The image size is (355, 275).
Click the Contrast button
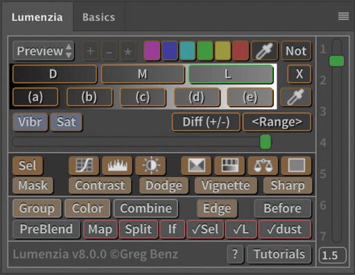coord(100,185)
